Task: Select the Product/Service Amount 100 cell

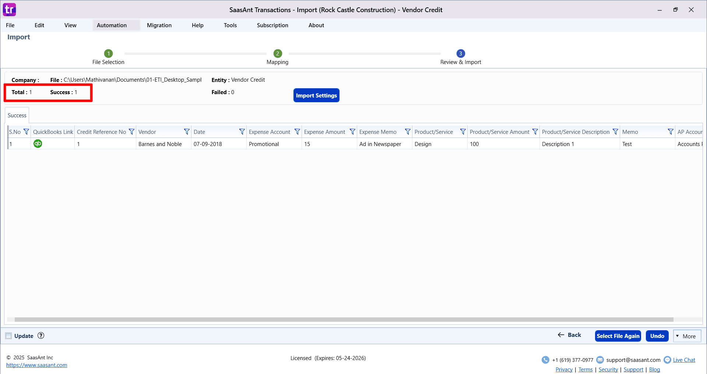Action: (503, 144)
